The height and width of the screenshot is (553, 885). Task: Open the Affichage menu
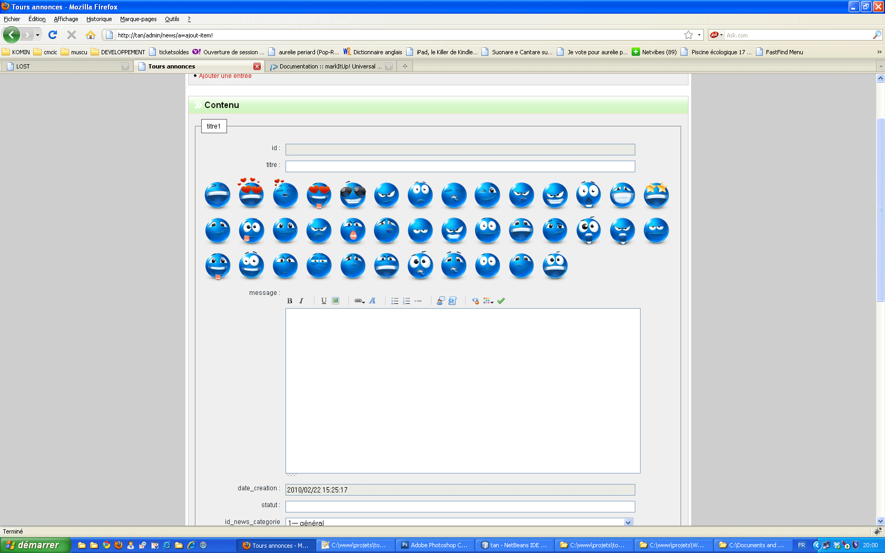click(66, 19)
